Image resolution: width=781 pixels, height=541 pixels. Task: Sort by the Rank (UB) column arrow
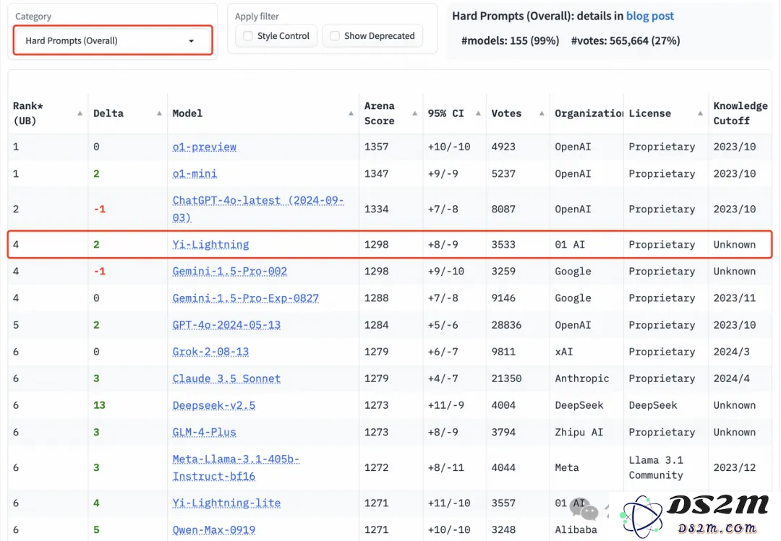coord(80,113)
